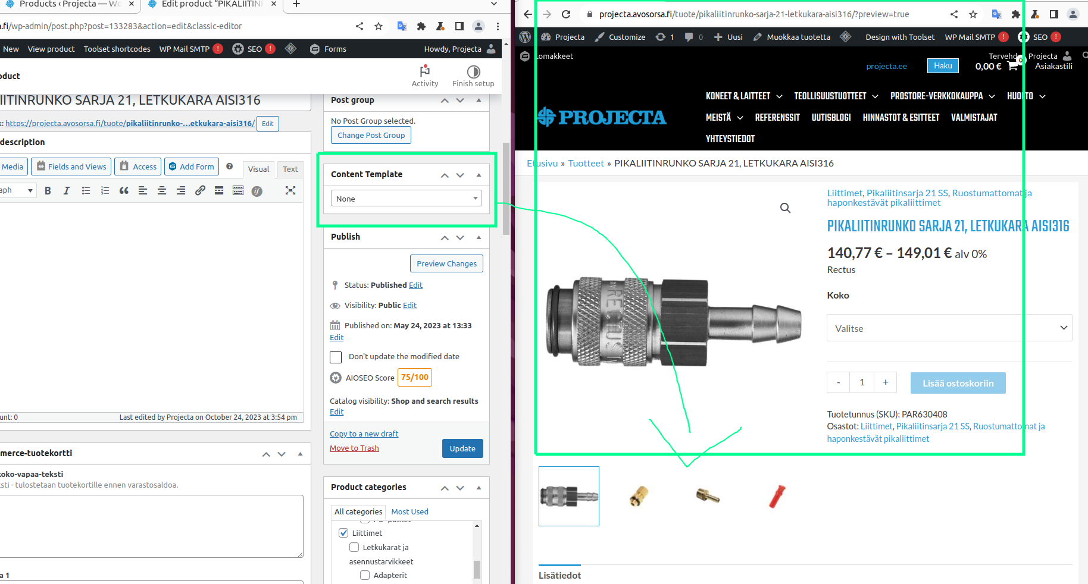Open the help question mark icon
The height and width of the screenshot is (584, 1088).
point(229,167)
